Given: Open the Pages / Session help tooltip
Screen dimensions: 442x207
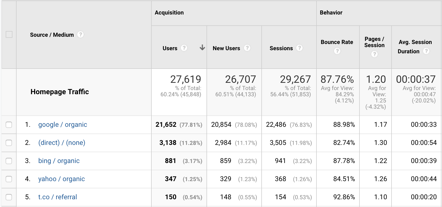Looking at the screenshot, I should click(x=375, y=54).
